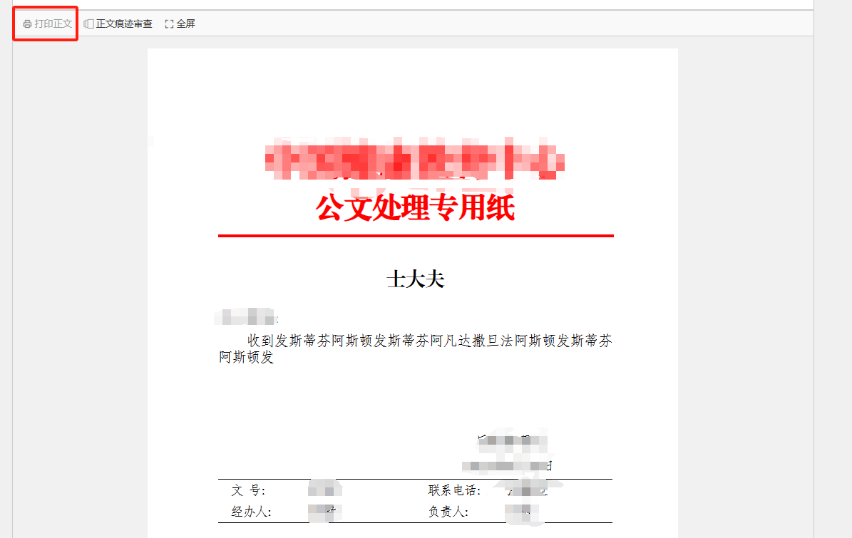Select the document title 士大夫
Viewport: 852px width, 538px height.
(x=416, y=279)
